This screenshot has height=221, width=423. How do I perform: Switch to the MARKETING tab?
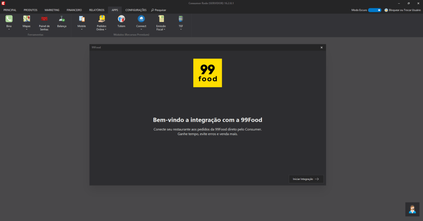52,10
